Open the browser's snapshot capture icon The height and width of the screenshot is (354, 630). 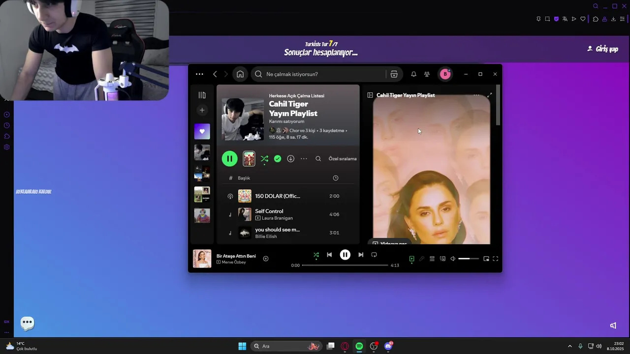(547, 19)
